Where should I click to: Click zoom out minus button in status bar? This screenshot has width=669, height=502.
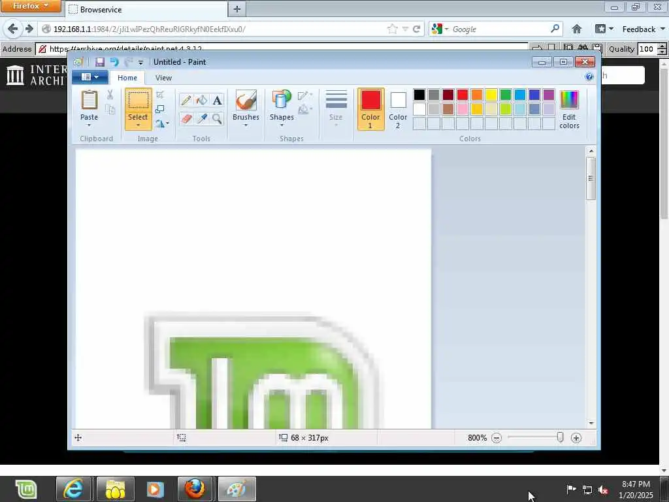[x=497, y=438]
